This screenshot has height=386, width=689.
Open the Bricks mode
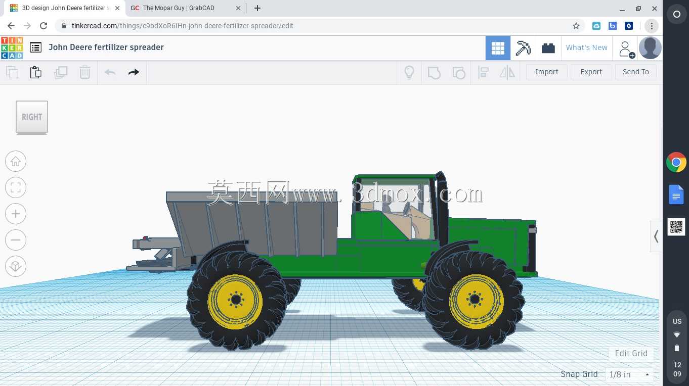(548, 48)
